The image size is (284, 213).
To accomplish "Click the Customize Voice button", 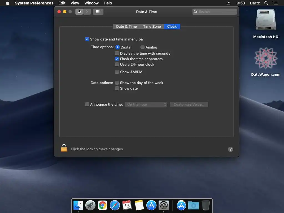I will pyautogui.click(x=189, y=105).
